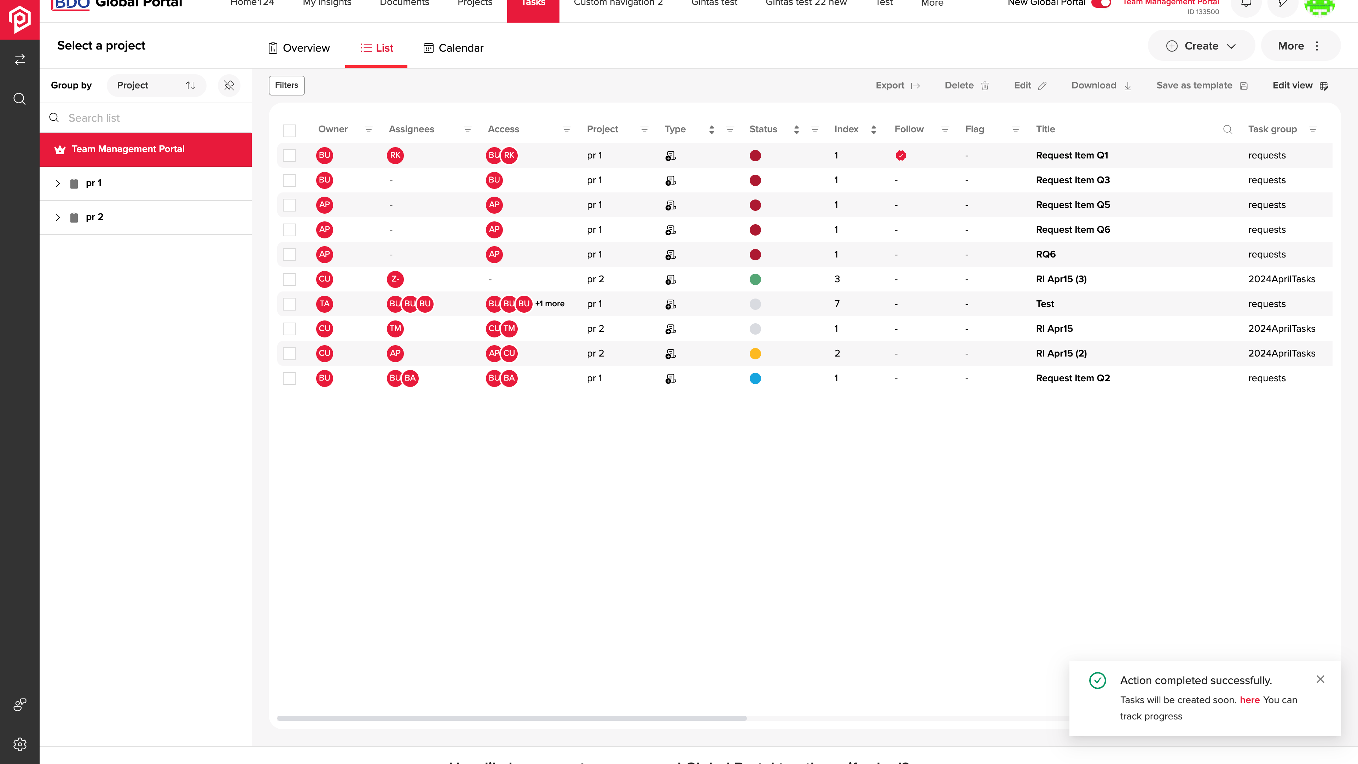Click the Assignees column filter icon
This screenshot has width=1358, height=764.
pyautogui.click(x=468, y=129)
